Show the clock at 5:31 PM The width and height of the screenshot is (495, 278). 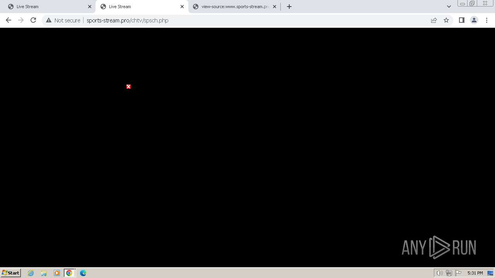[x=475, y=273]
